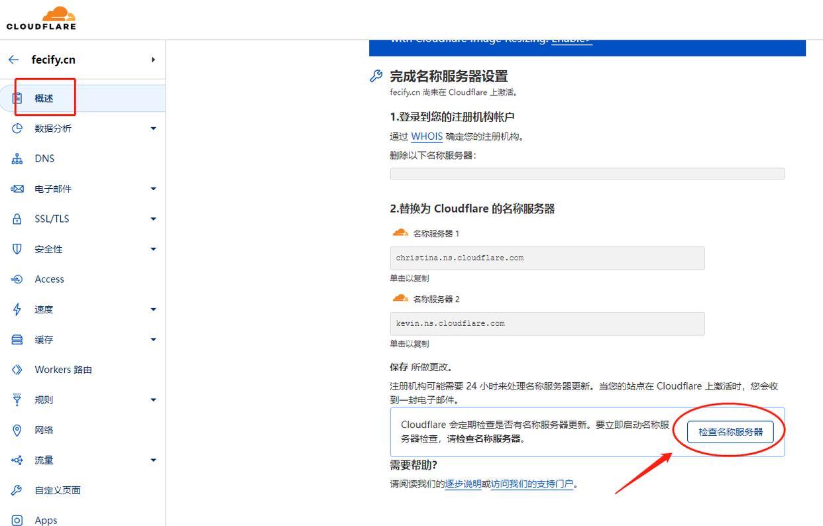This screenshot has height=526, width=823.
Task: Click the security shield icon
Action: [x=17, y=249]
